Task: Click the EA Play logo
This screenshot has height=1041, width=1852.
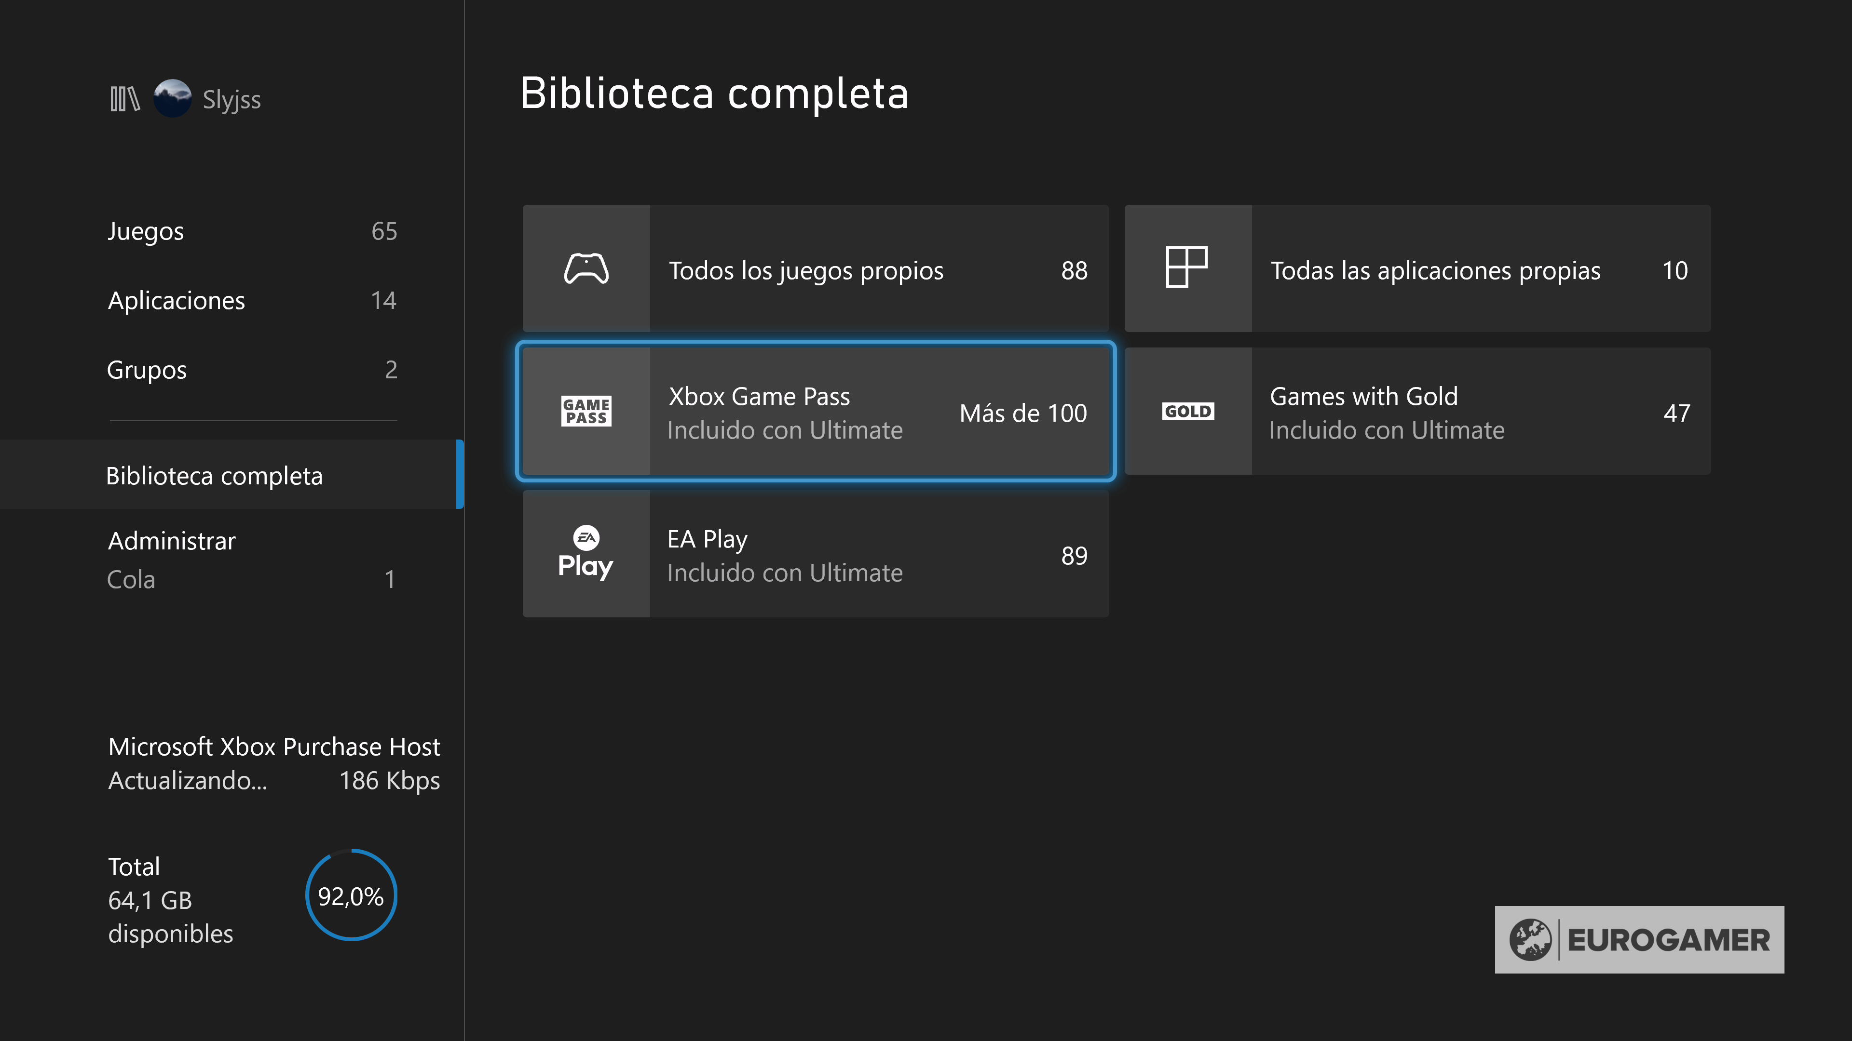Action: point(586,553)
